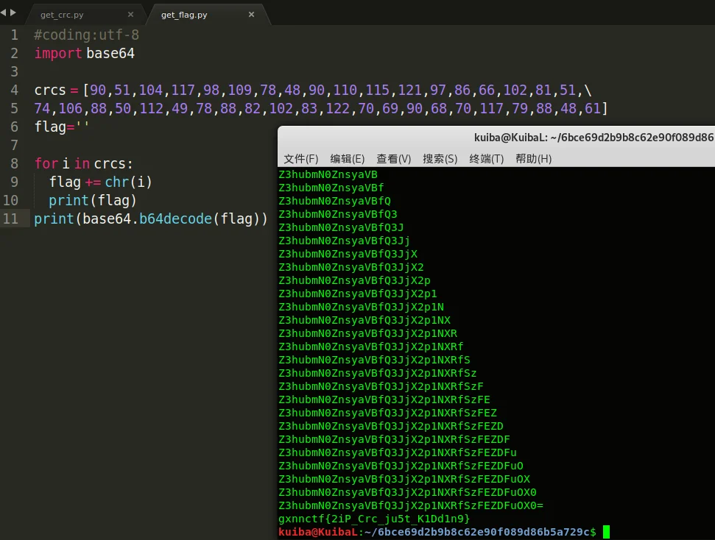
Task: Close the get_flag.py tab
Action: [251, 15]
